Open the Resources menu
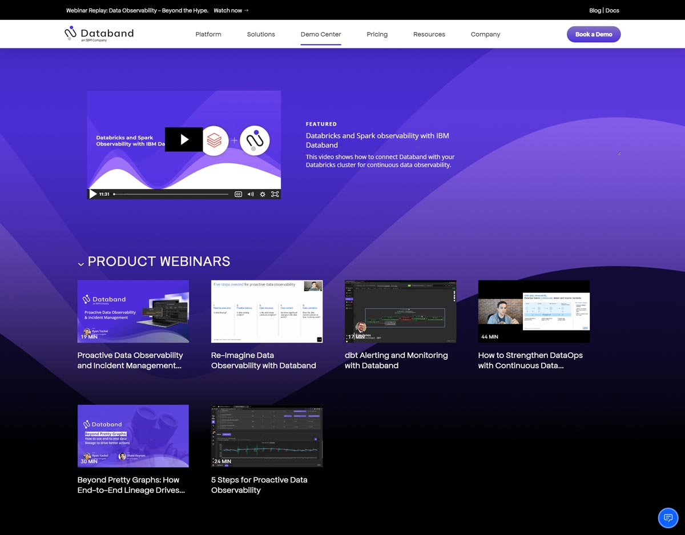Viewport: 685px width, 535px height. click(x=429, y=34)
